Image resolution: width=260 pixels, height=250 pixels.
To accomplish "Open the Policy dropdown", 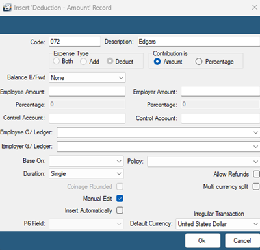I will [203, 162].
